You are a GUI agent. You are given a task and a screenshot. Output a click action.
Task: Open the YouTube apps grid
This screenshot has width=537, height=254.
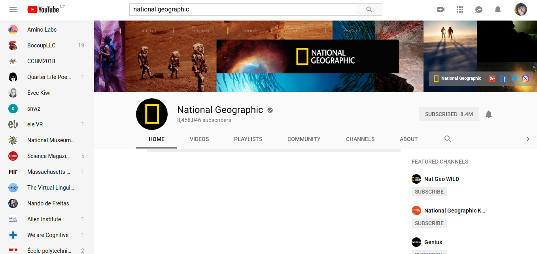(459, 9)
